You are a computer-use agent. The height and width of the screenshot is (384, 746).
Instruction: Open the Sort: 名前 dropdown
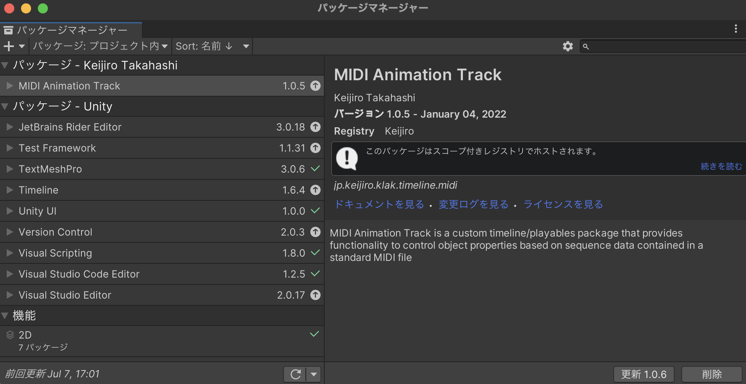click(212, 46)
